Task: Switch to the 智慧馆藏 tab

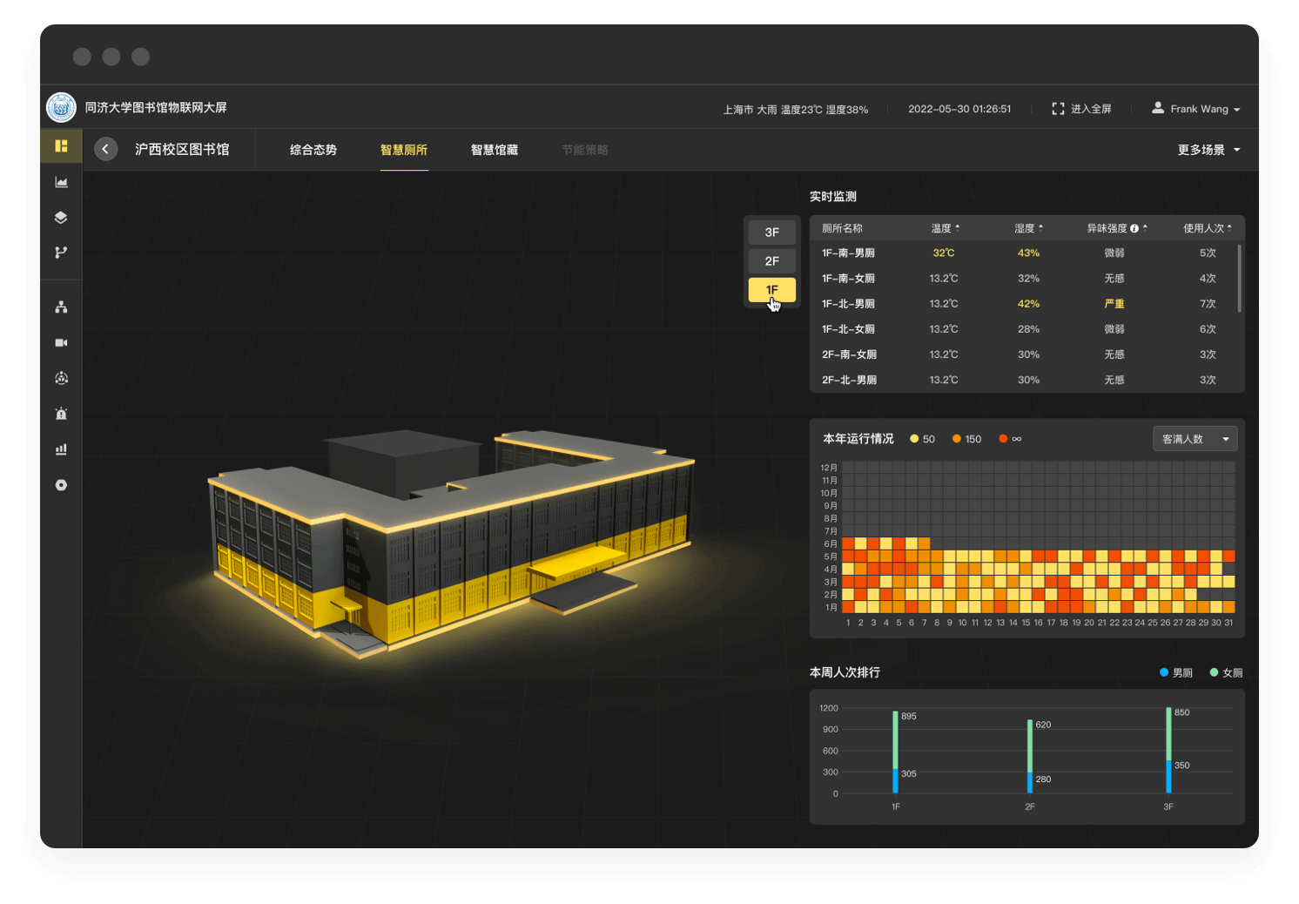Action: coord(495,150)
